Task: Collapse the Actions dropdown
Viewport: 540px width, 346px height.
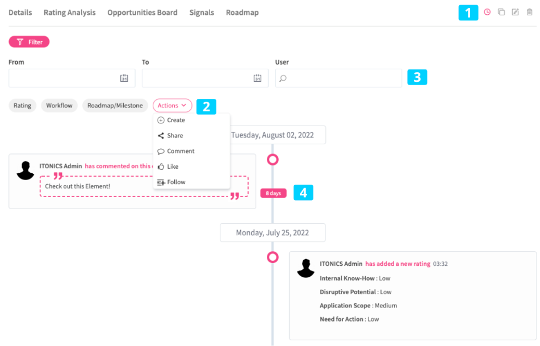Action: [172, 106]
